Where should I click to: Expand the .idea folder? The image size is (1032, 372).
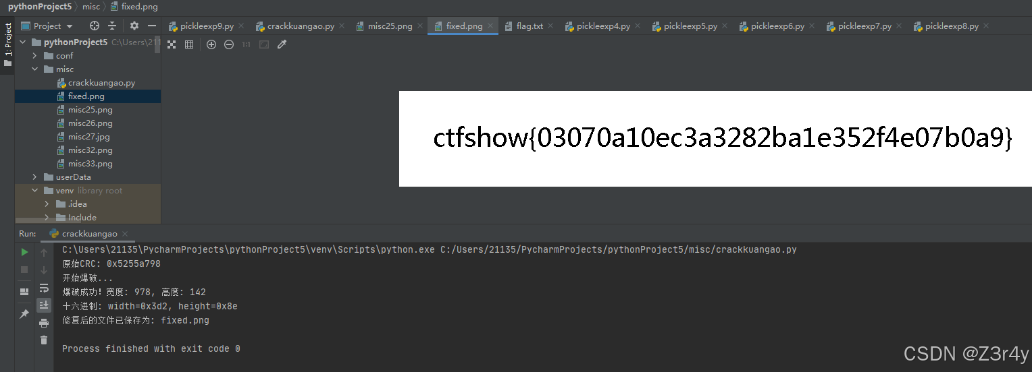[x=47, y=204]
